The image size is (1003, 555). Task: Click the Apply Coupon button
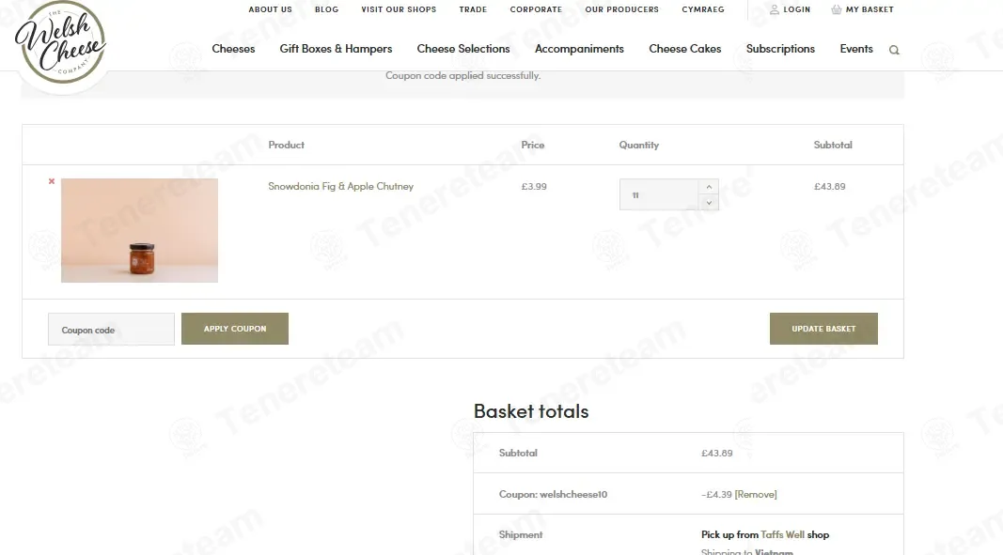coord(235,329)
